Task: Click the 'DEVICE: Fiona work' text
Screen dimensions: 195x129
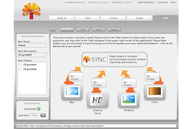Action: point(98,2)
